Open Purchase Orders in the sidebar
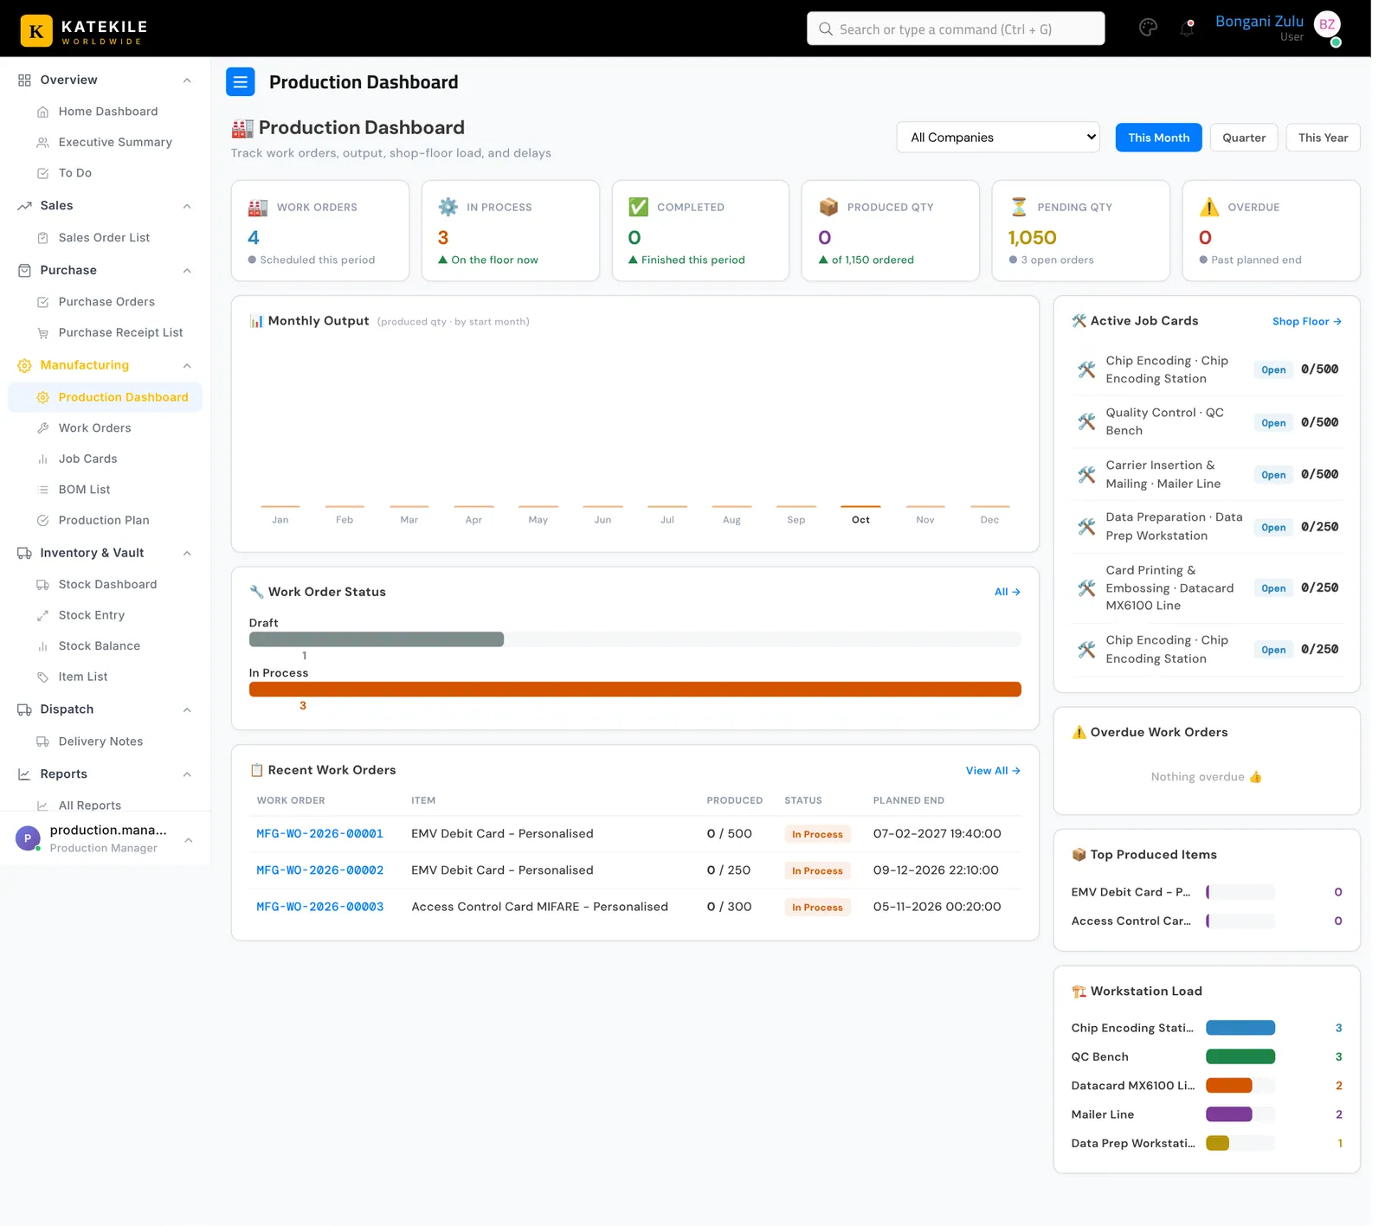Image resolution: width=1385 pixels, height=1226 pixels. point(106,302)
